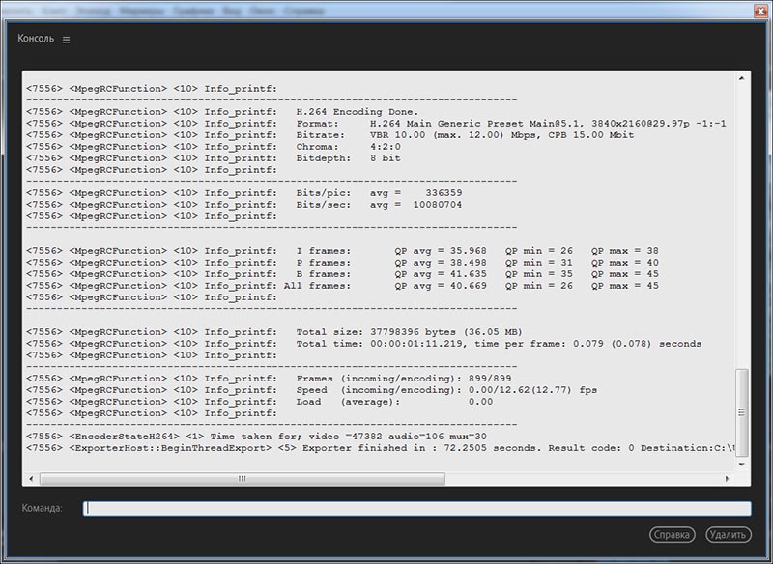
Task: Click the Frames (incoming/encoding) 899/899 line
Action: 269,379
